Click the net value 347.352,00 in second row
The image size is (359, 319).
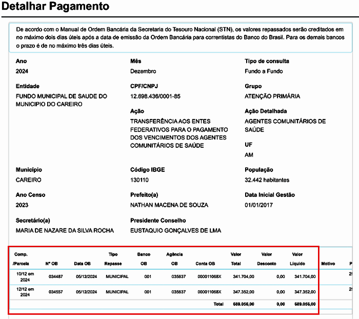pyautogui.click(x=305, y=292)
